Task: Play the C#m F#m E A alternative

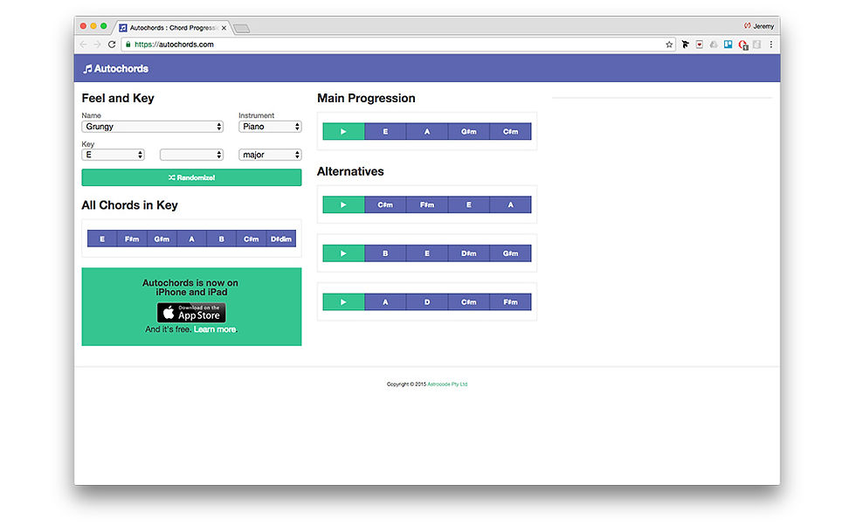Action: tap(343, 204)
